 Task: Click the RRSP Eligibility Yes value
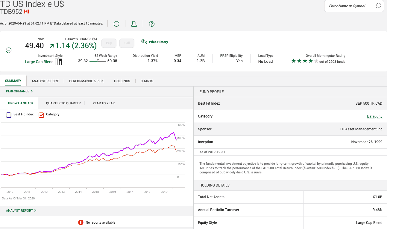[239, 61]
